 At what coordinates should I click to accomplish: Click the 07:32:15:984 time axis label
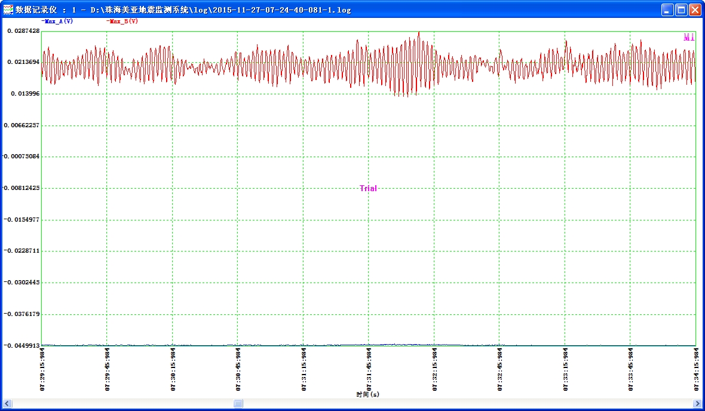(x=435, y=369)
